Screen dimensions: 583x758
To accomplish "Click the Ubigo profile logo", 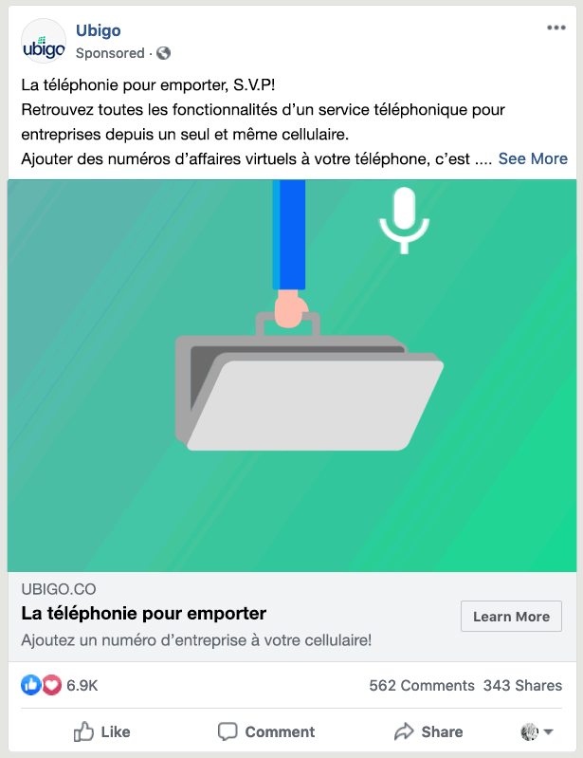I will [44, 42].
